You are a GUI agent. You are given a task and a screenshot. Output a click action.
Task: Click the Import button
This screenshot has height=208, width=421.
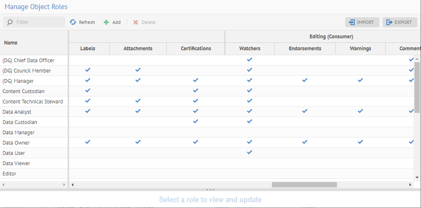click(362, 22)
